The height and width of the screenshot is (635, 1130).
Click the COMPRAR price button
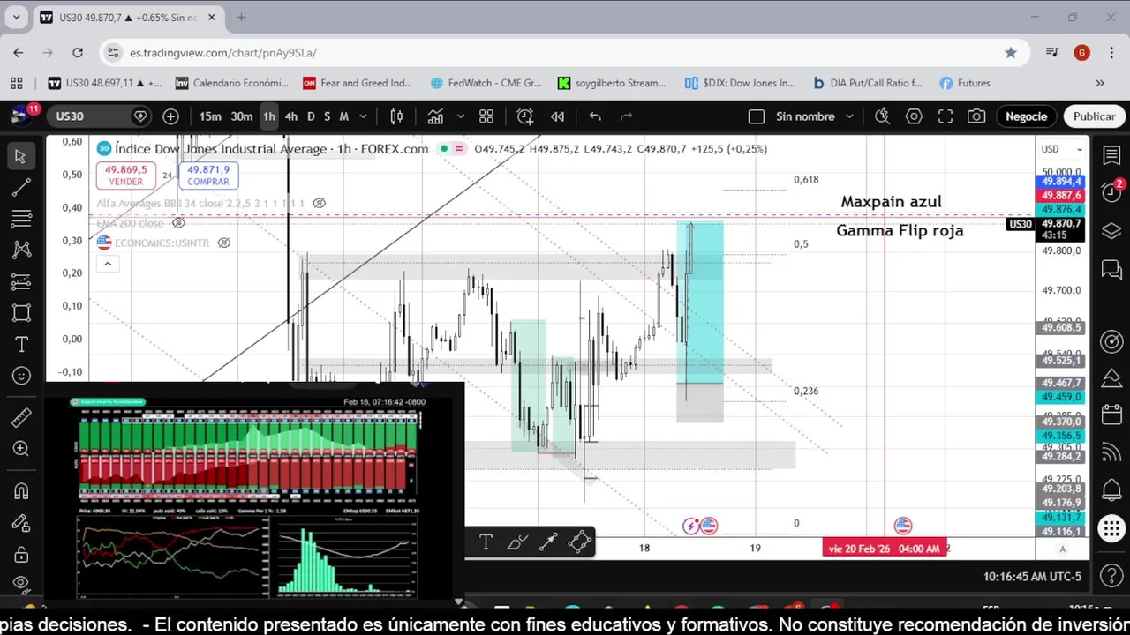208,176
